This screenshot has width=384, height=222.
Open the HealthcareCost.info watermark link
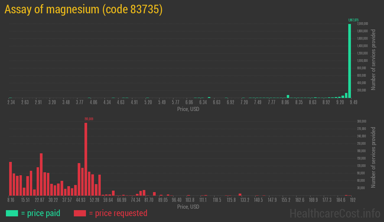tap(335, 213)
